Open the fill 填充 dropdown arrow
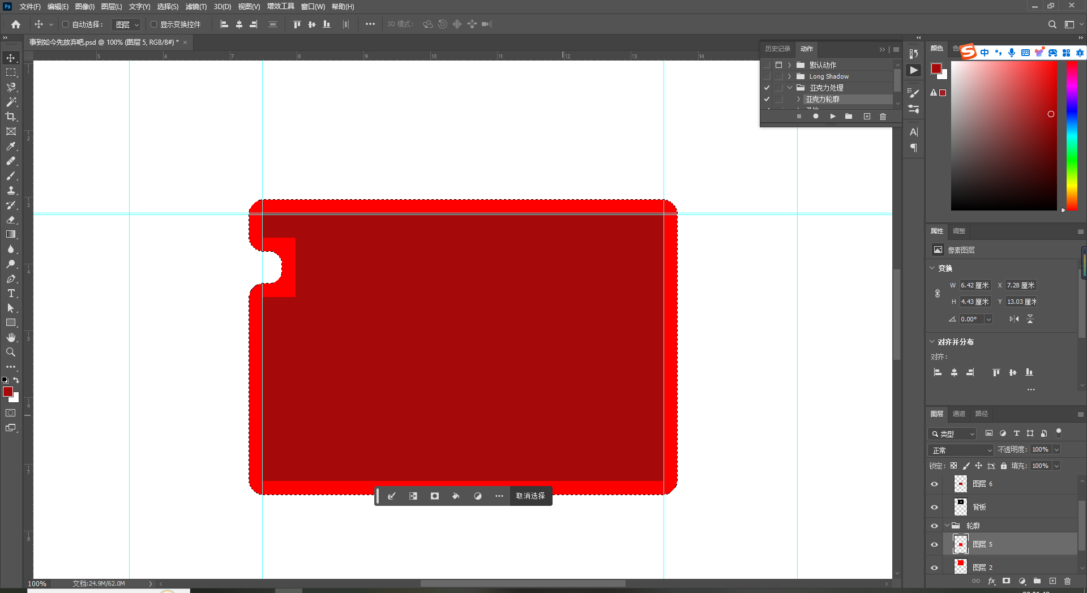Screen dimensions: 1087x593 pos(1056,466)
